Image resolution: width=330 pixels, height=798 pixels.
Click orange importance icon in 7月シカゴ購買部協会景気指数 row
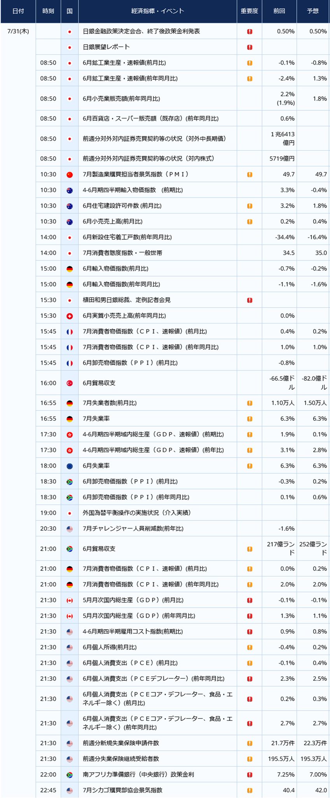[250, 791]
